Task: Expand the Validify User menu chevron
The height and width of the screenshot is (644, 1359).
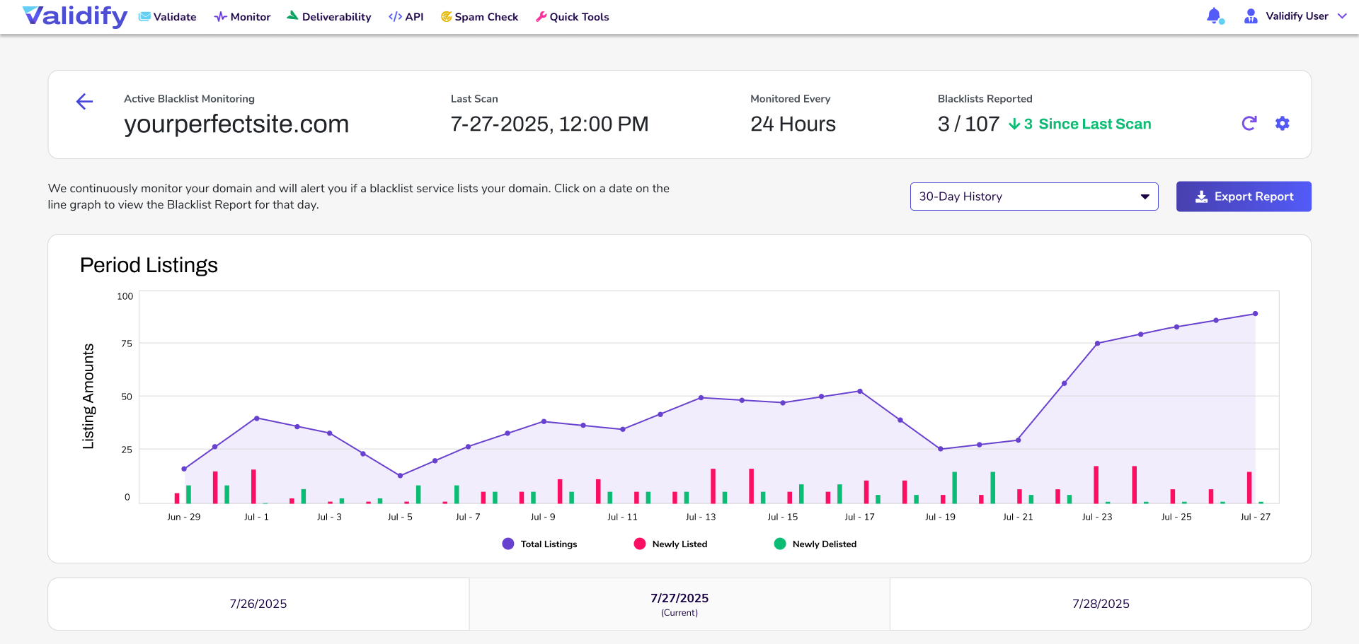Action: click(1342, 16)
